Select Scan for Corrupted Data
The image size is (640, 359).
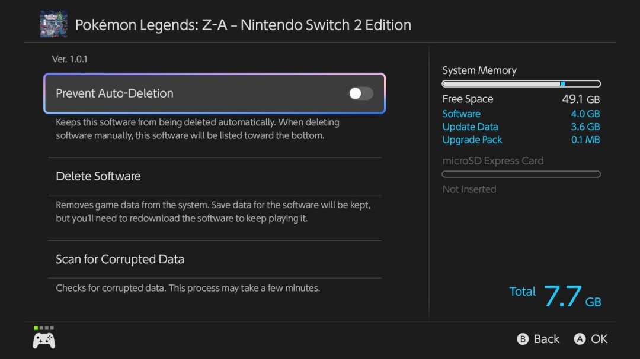[120, 259]
